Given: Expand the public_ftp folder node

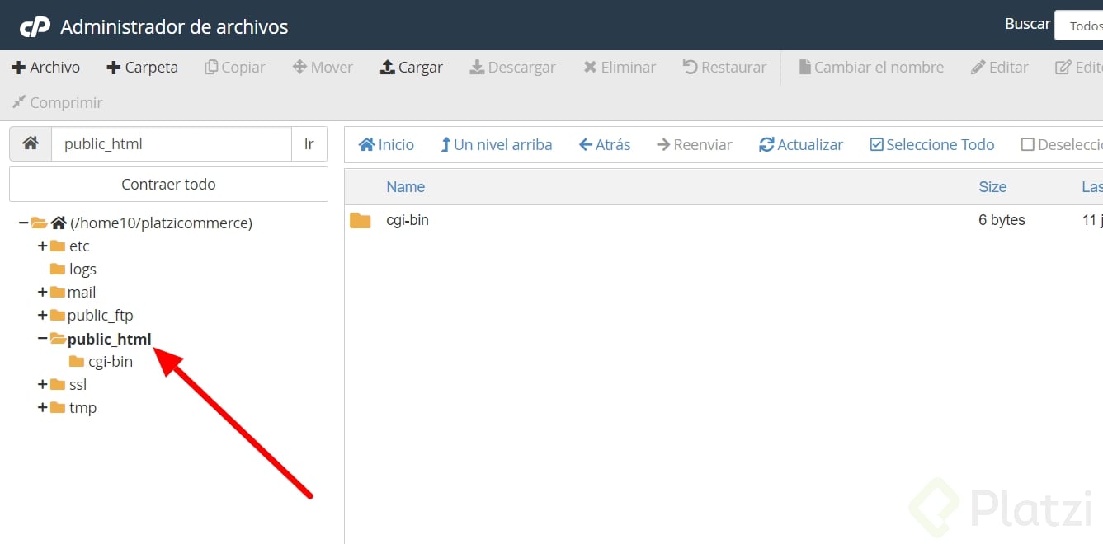Looking at the screenshot, I should (42, 315).
